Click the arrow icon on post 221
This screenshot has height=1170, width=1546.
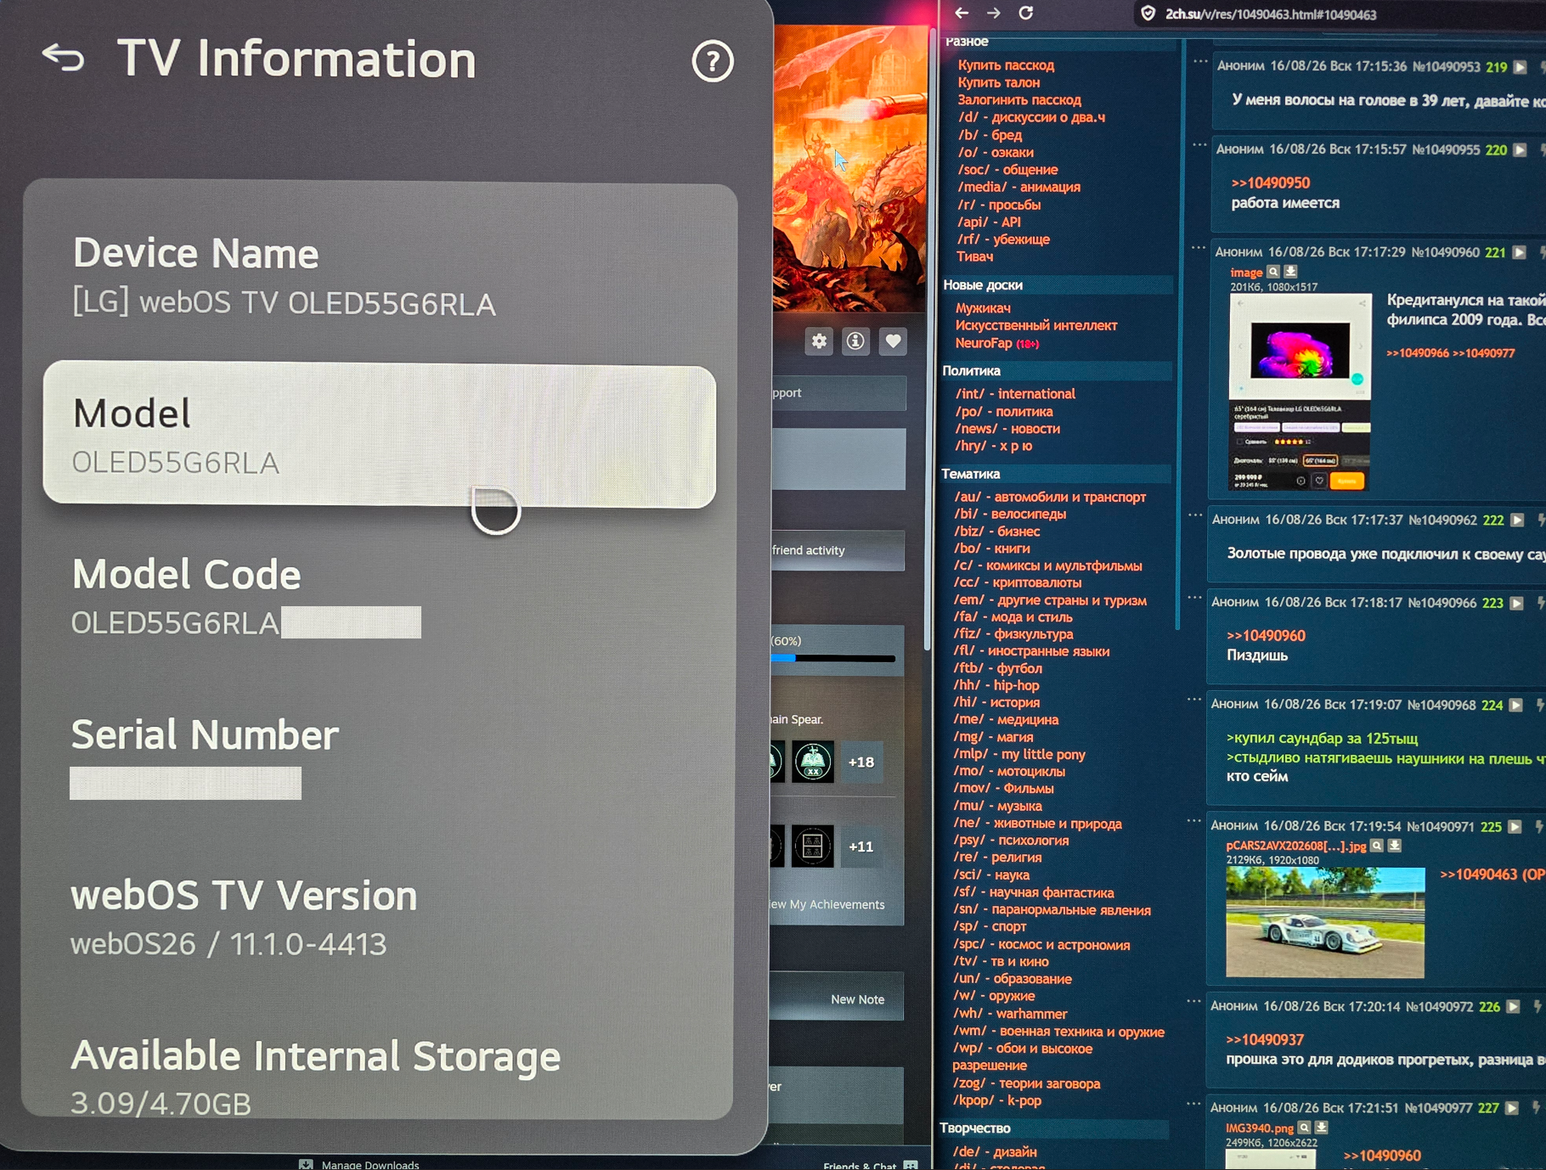pyautogui.click(x=1519, y=253)
